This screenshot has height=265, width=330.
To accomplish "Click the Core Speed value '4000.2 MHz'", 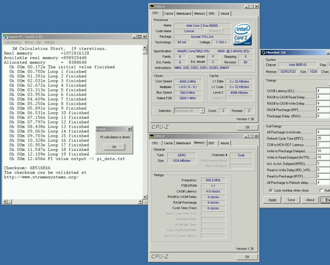I will click(187, 81).
